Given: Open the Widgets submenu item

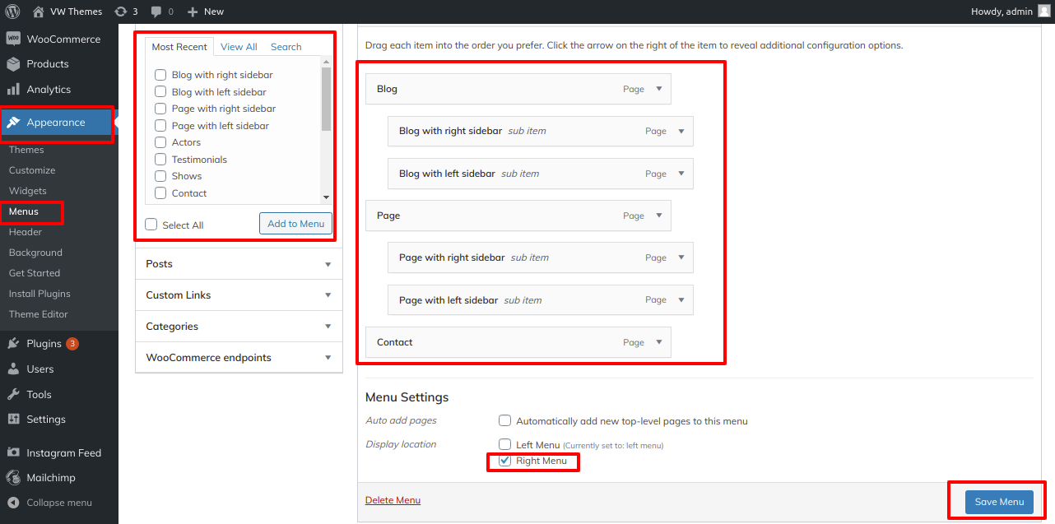Looking at the screenshot, I should click(28, 191).
